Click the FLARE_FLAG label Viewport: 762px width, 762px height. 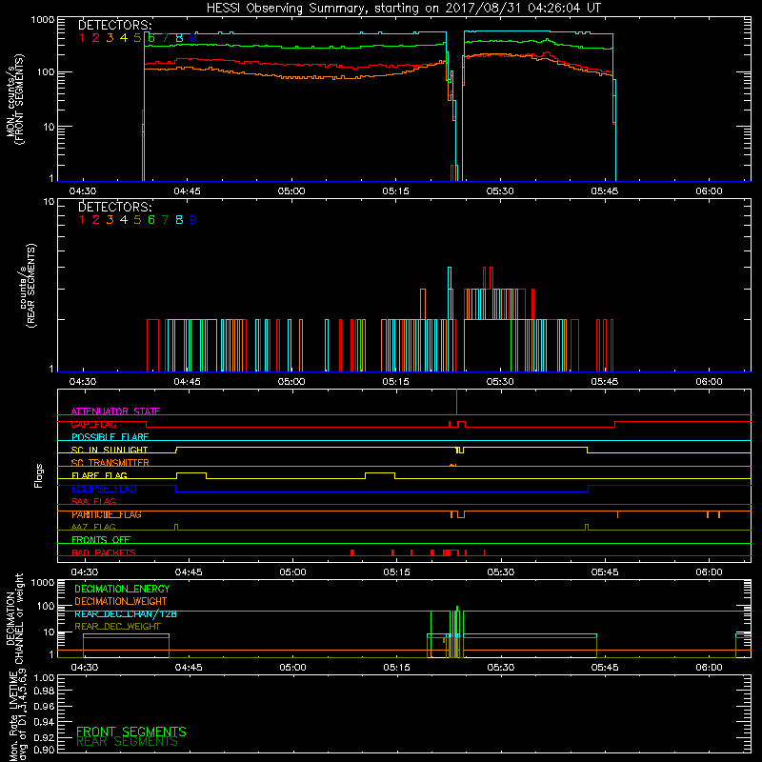point(99,475)
